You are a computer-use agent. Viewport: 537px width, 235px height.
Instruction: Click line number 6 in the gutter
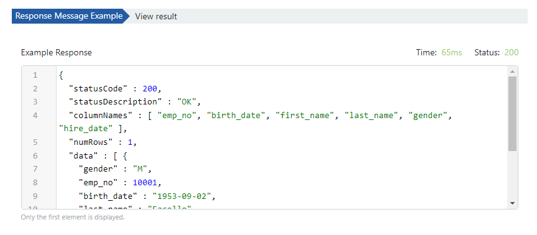(x=35, y=156)
